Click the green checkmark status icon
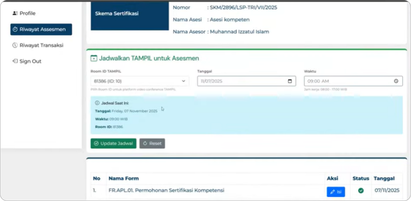Viewport: 411px width, 201px height. [361, 191]
